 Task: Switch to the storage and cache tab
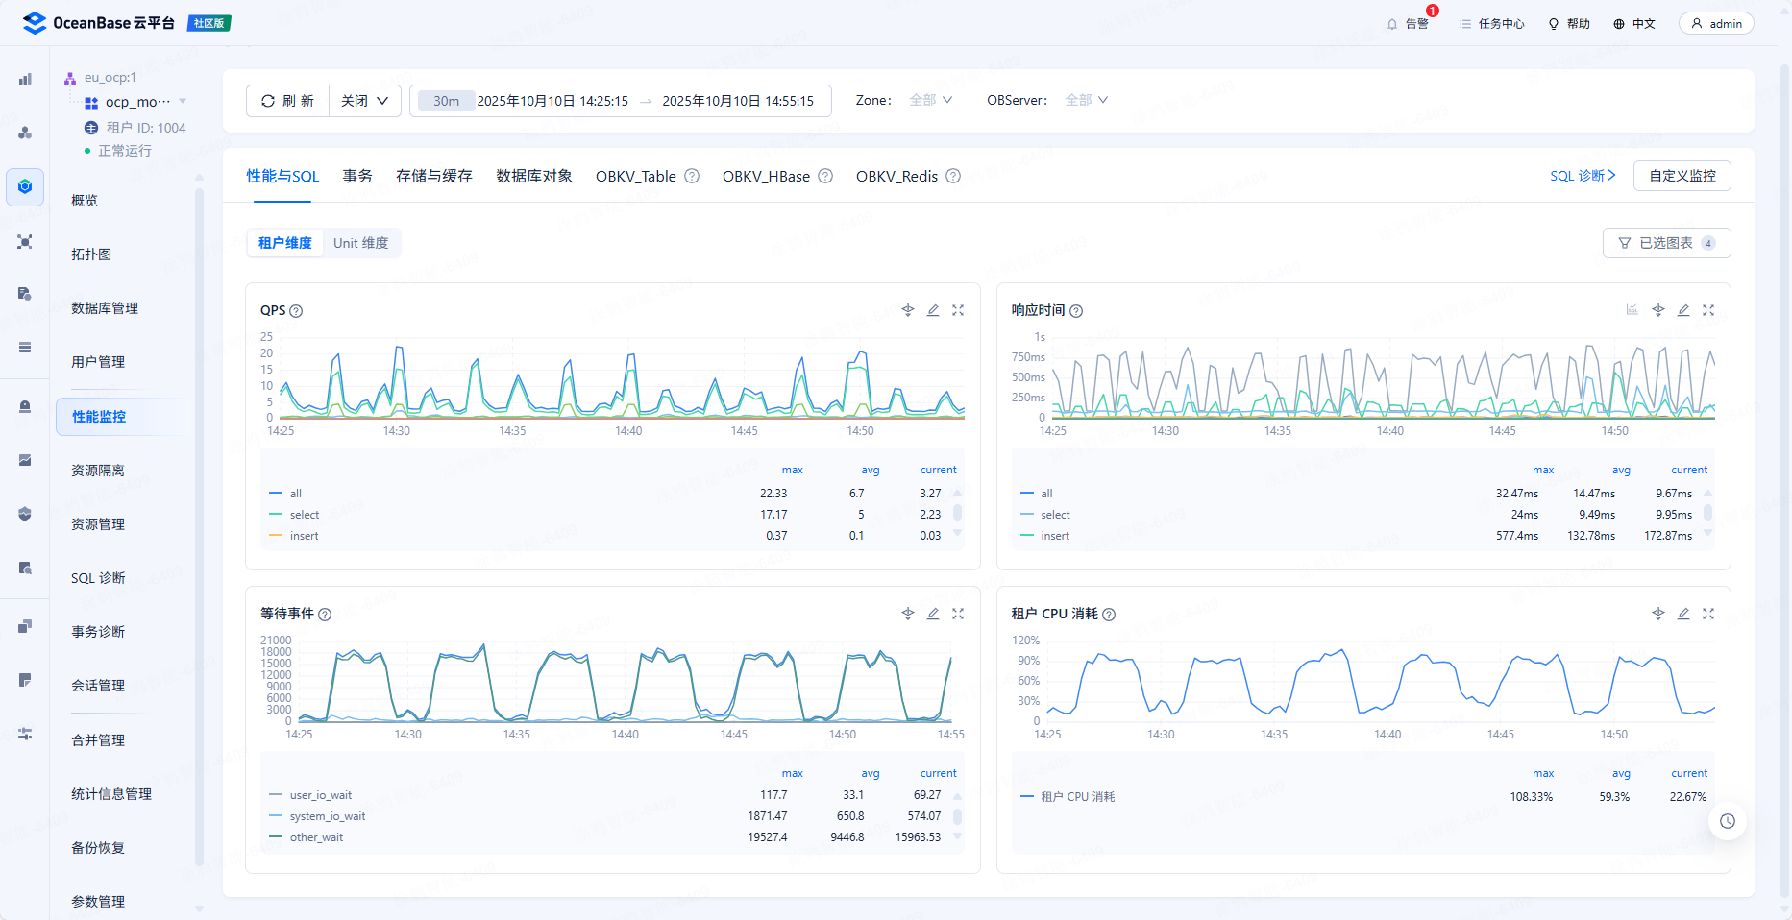[x=433, y=176]
